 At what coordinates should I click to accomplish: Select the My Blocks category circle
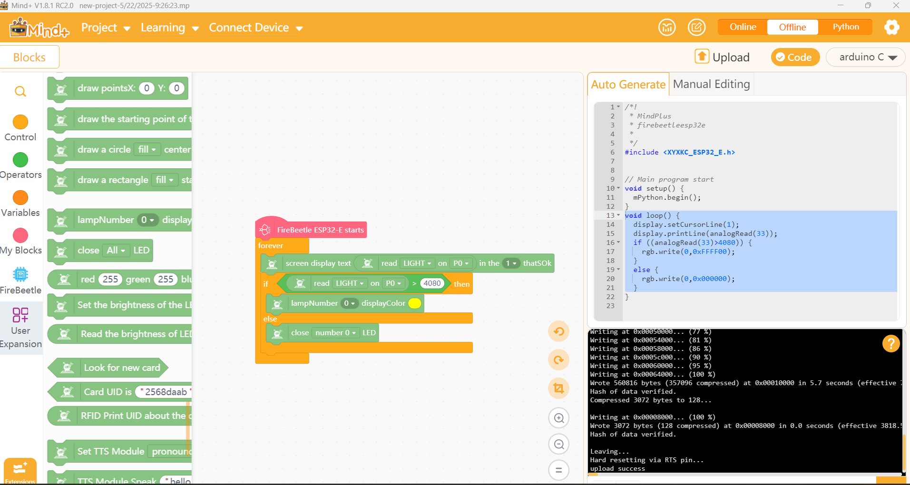20,235
